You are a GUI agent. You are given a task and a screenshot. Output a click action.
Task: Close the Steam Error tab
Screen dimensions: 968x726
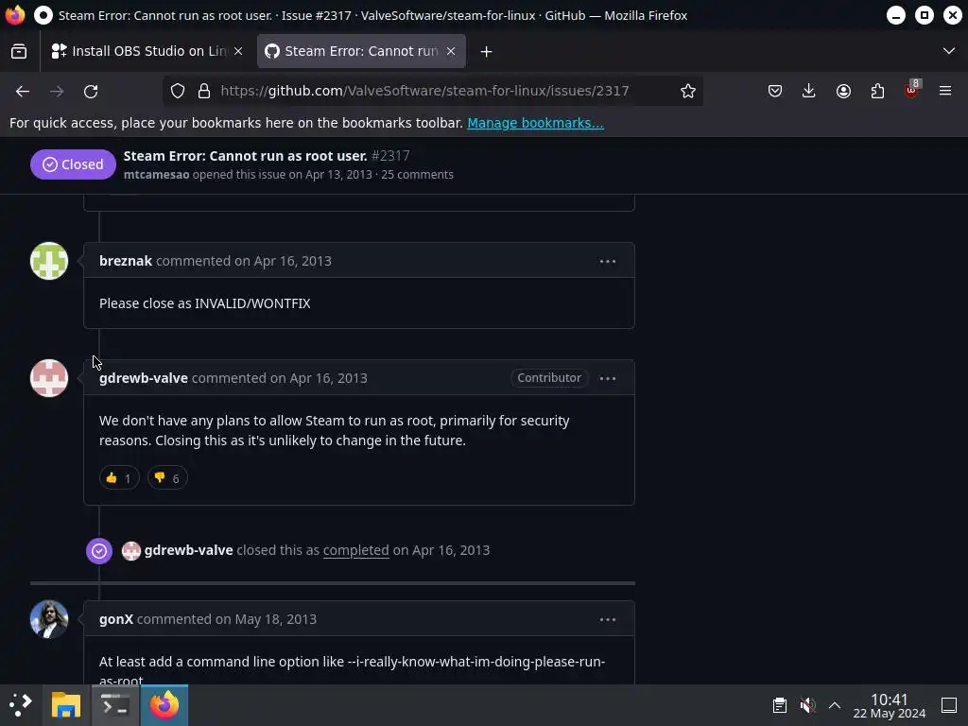[x=451, y=51]
